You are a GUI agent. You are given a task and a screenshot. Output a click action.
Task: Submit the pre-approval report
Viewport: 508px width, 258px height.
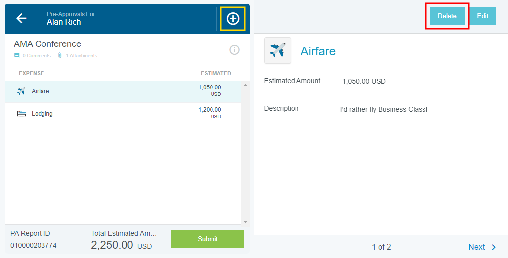tap(208, 239)
